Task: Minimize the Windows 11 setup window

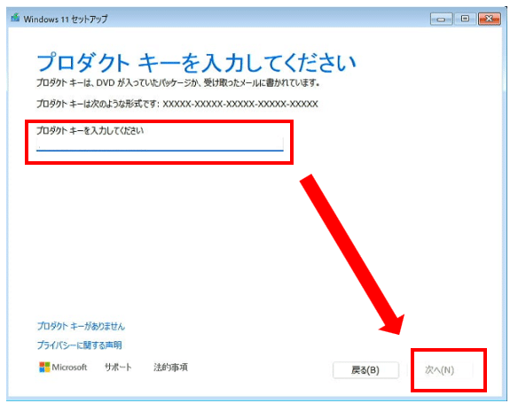Action: [x=441, y=19]
